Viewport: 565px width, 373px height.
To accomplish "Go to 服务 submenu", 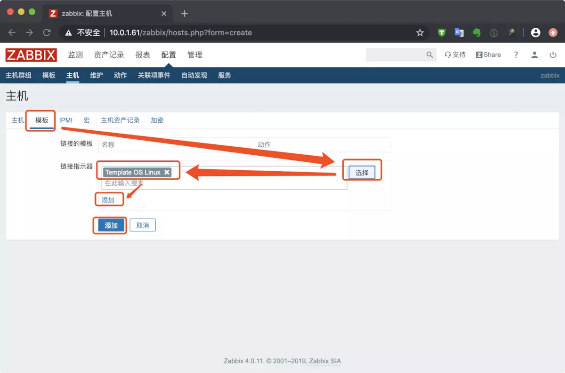I will coord(225,75).
